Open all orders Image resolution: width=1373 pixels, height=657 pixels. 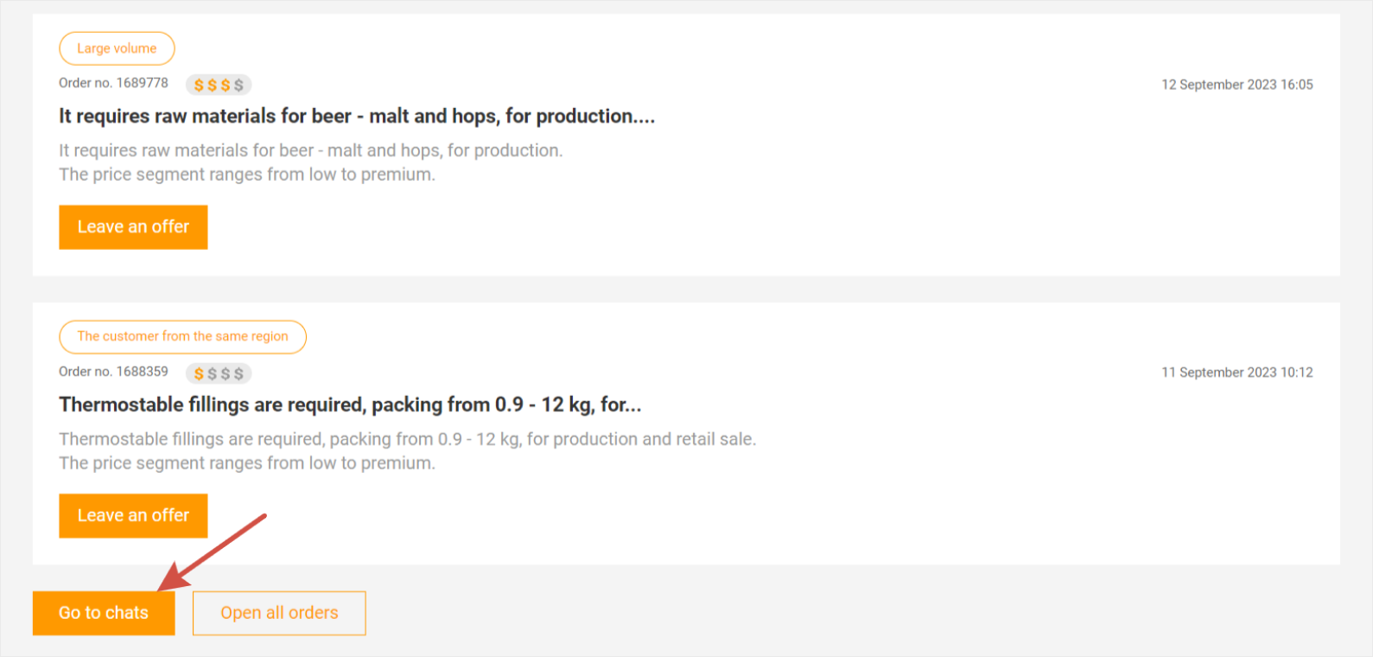point(279,613)
